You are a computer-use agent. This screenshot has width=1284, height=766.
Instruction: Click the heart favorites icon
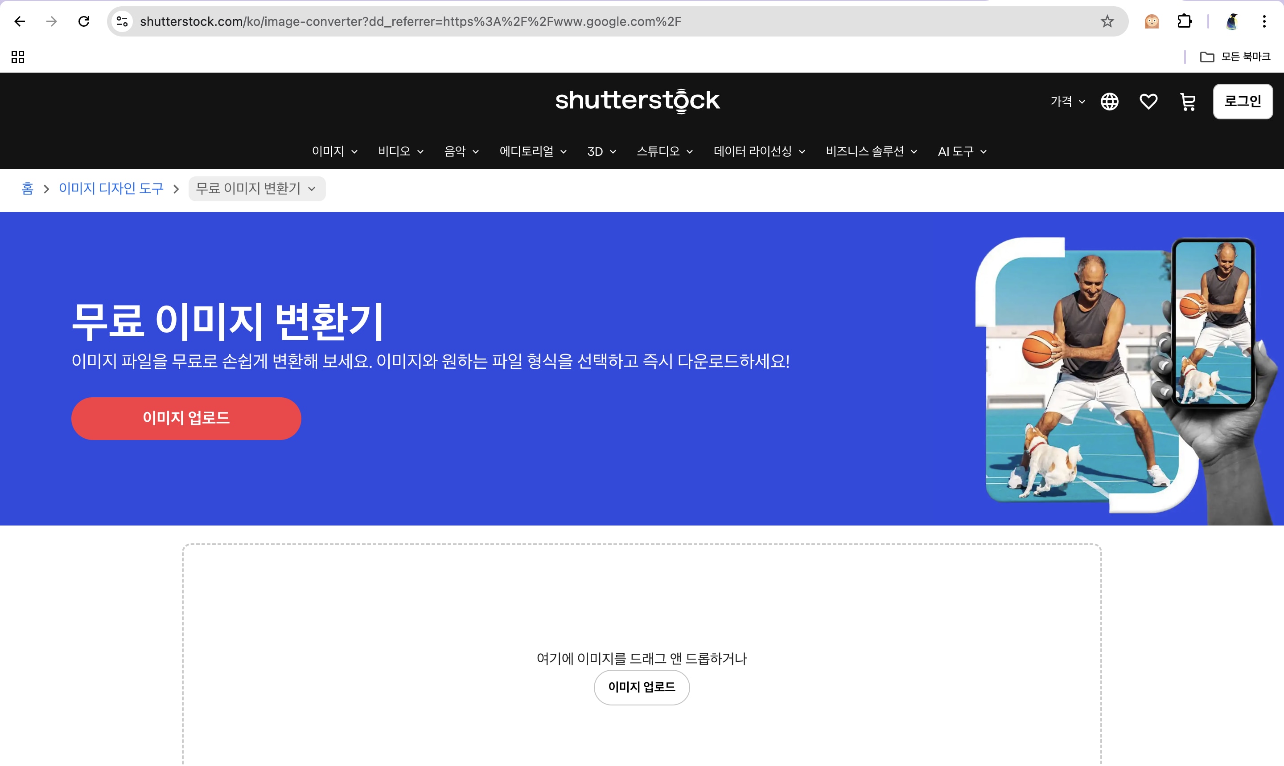(1148, 102)
